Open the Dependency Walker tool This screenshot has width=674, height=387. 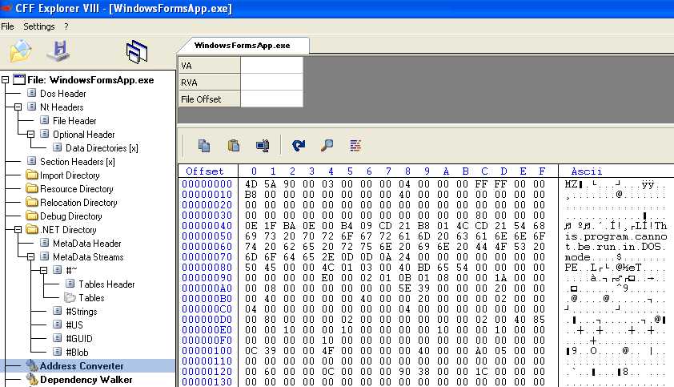[x=86, y=380]
